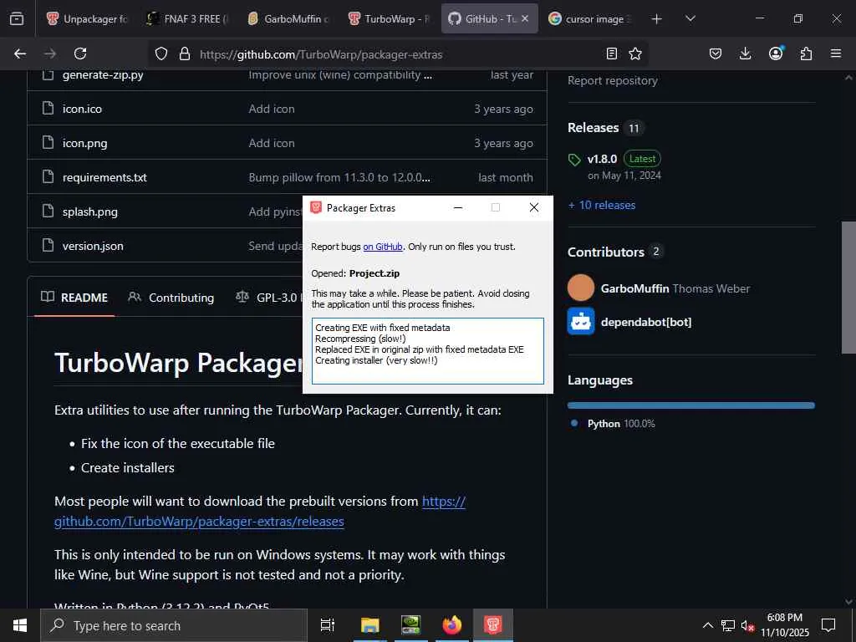
Task: Click GarboMuffin's avatar in Contributors
Action: coord(581,288)
